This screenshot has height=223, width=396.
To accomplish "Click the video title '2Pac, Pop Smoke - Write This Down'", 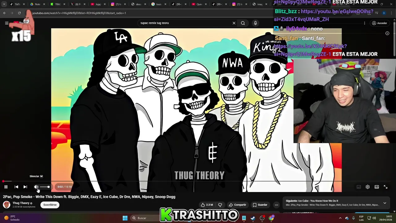I will point(89,197).
